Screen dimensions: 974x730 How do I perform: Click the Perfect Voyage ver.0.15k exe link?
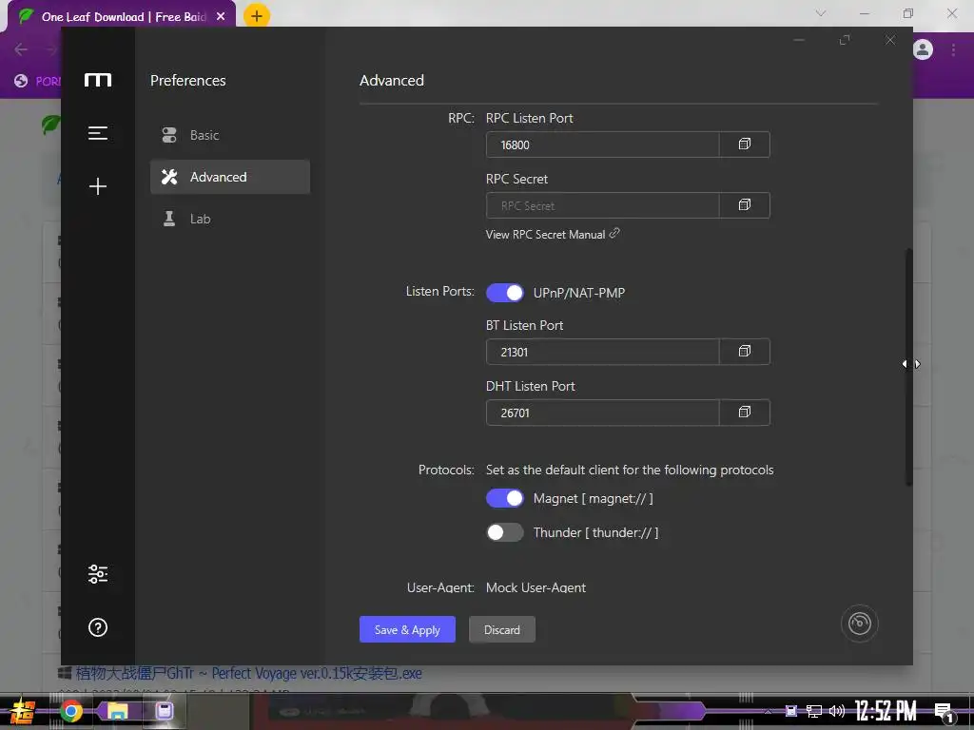(248, 674)
